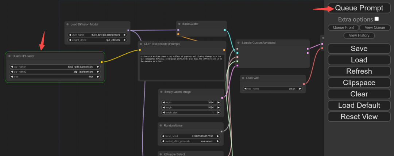Enable the Extra options checkbox

pyautogui.click(x=376, y=19)
